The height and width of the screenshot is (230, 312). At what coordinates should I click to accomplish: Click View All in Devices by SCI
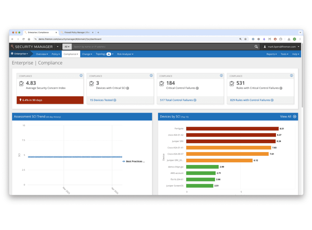click(x=288, y=117)
